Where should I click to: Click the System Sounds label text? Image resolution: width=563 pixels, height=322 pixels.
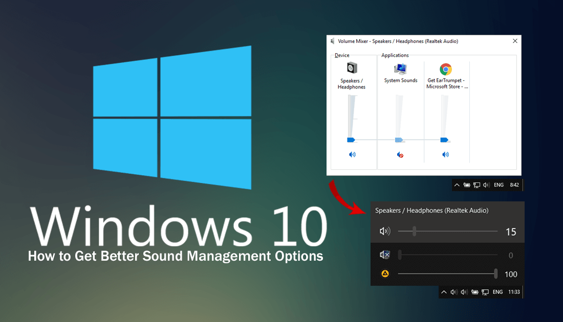click(x=401, y=80)
